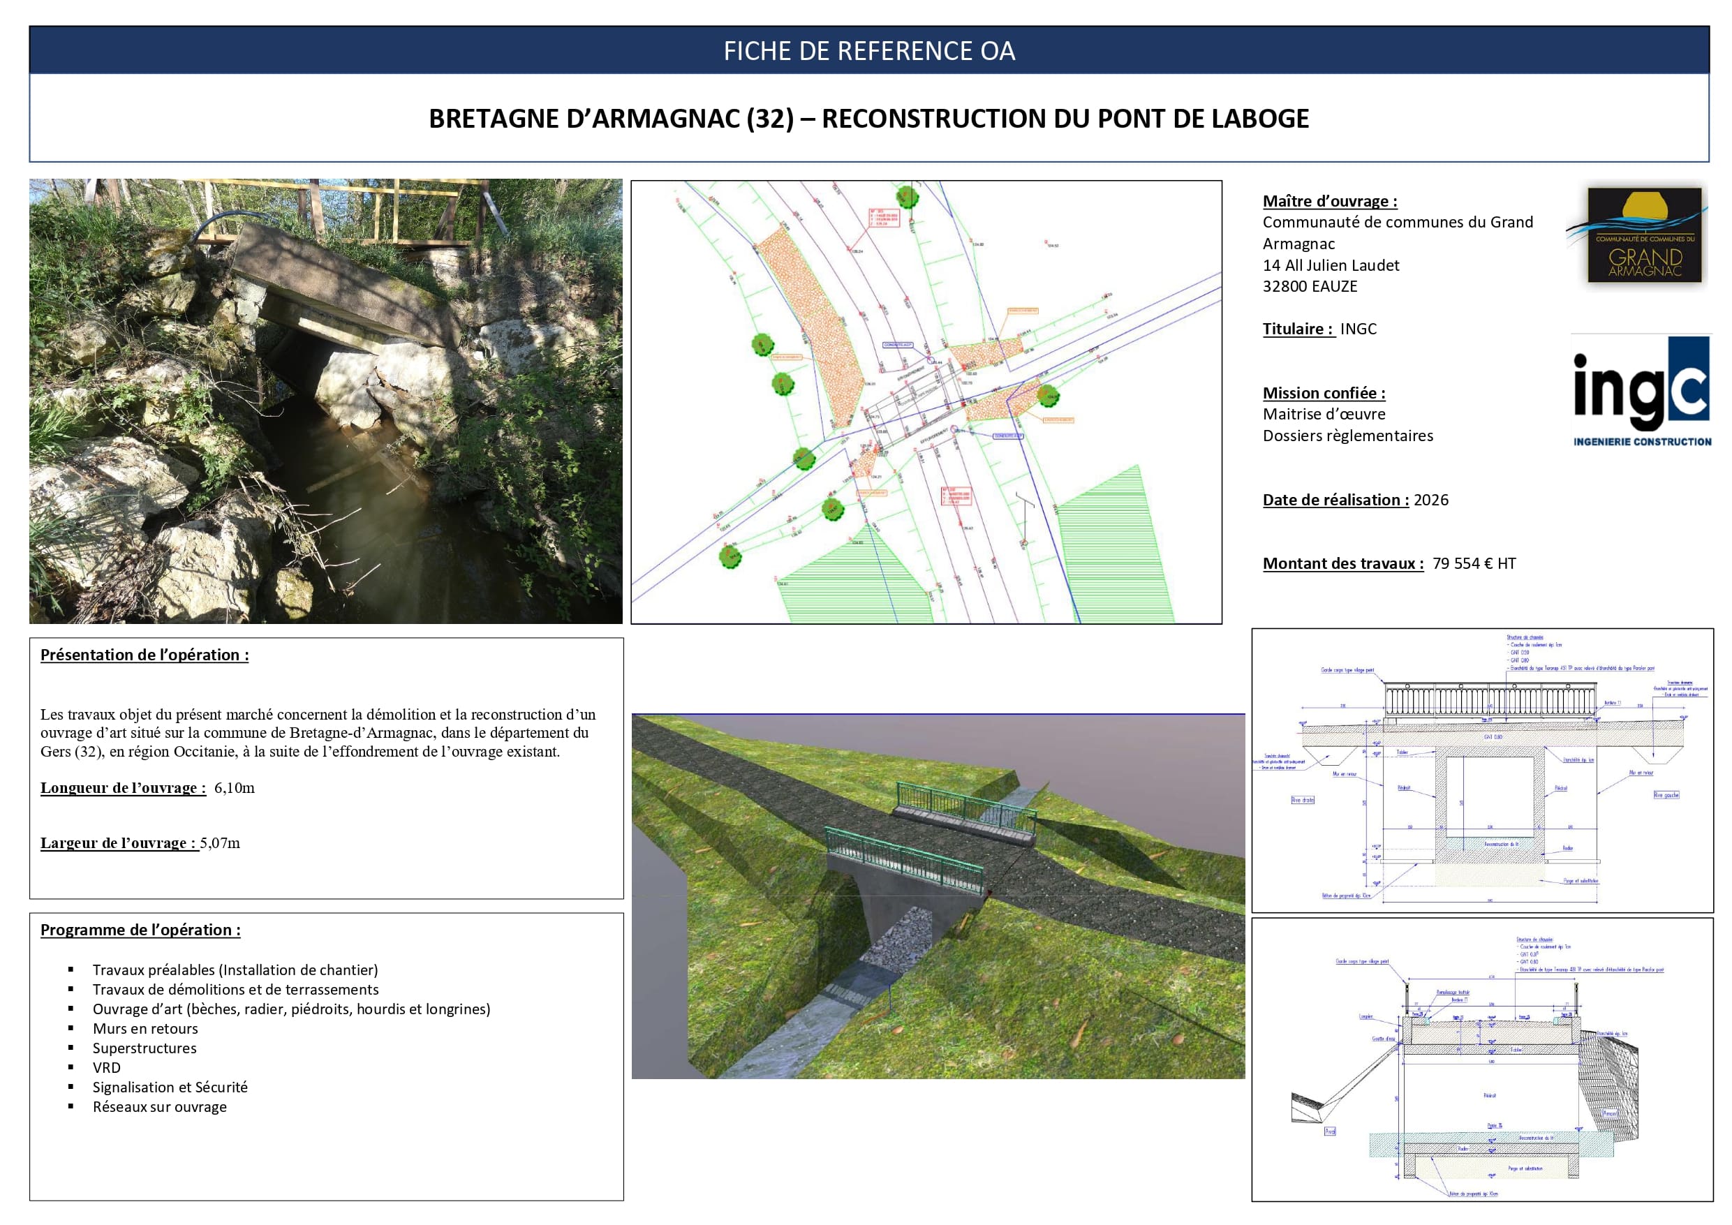Click the 'Présentation de l'opération :' heading

coord(145,655)
